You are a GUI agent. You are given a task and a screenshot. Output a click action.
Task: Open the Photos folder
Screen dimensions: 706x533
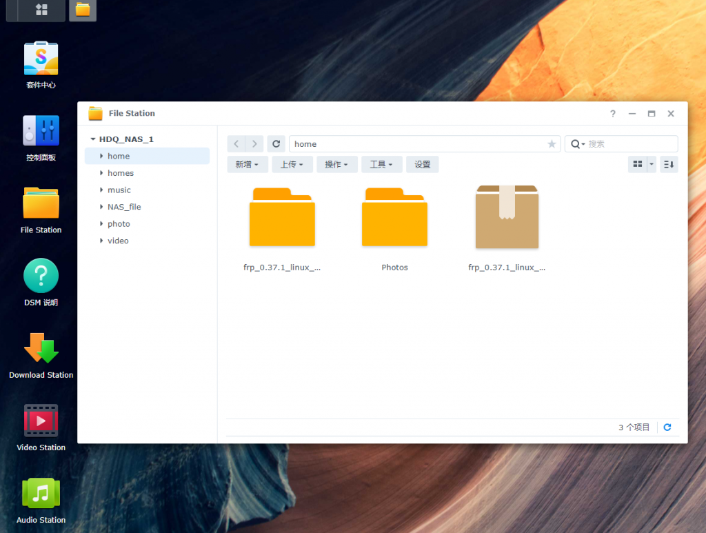pos(394,217)
